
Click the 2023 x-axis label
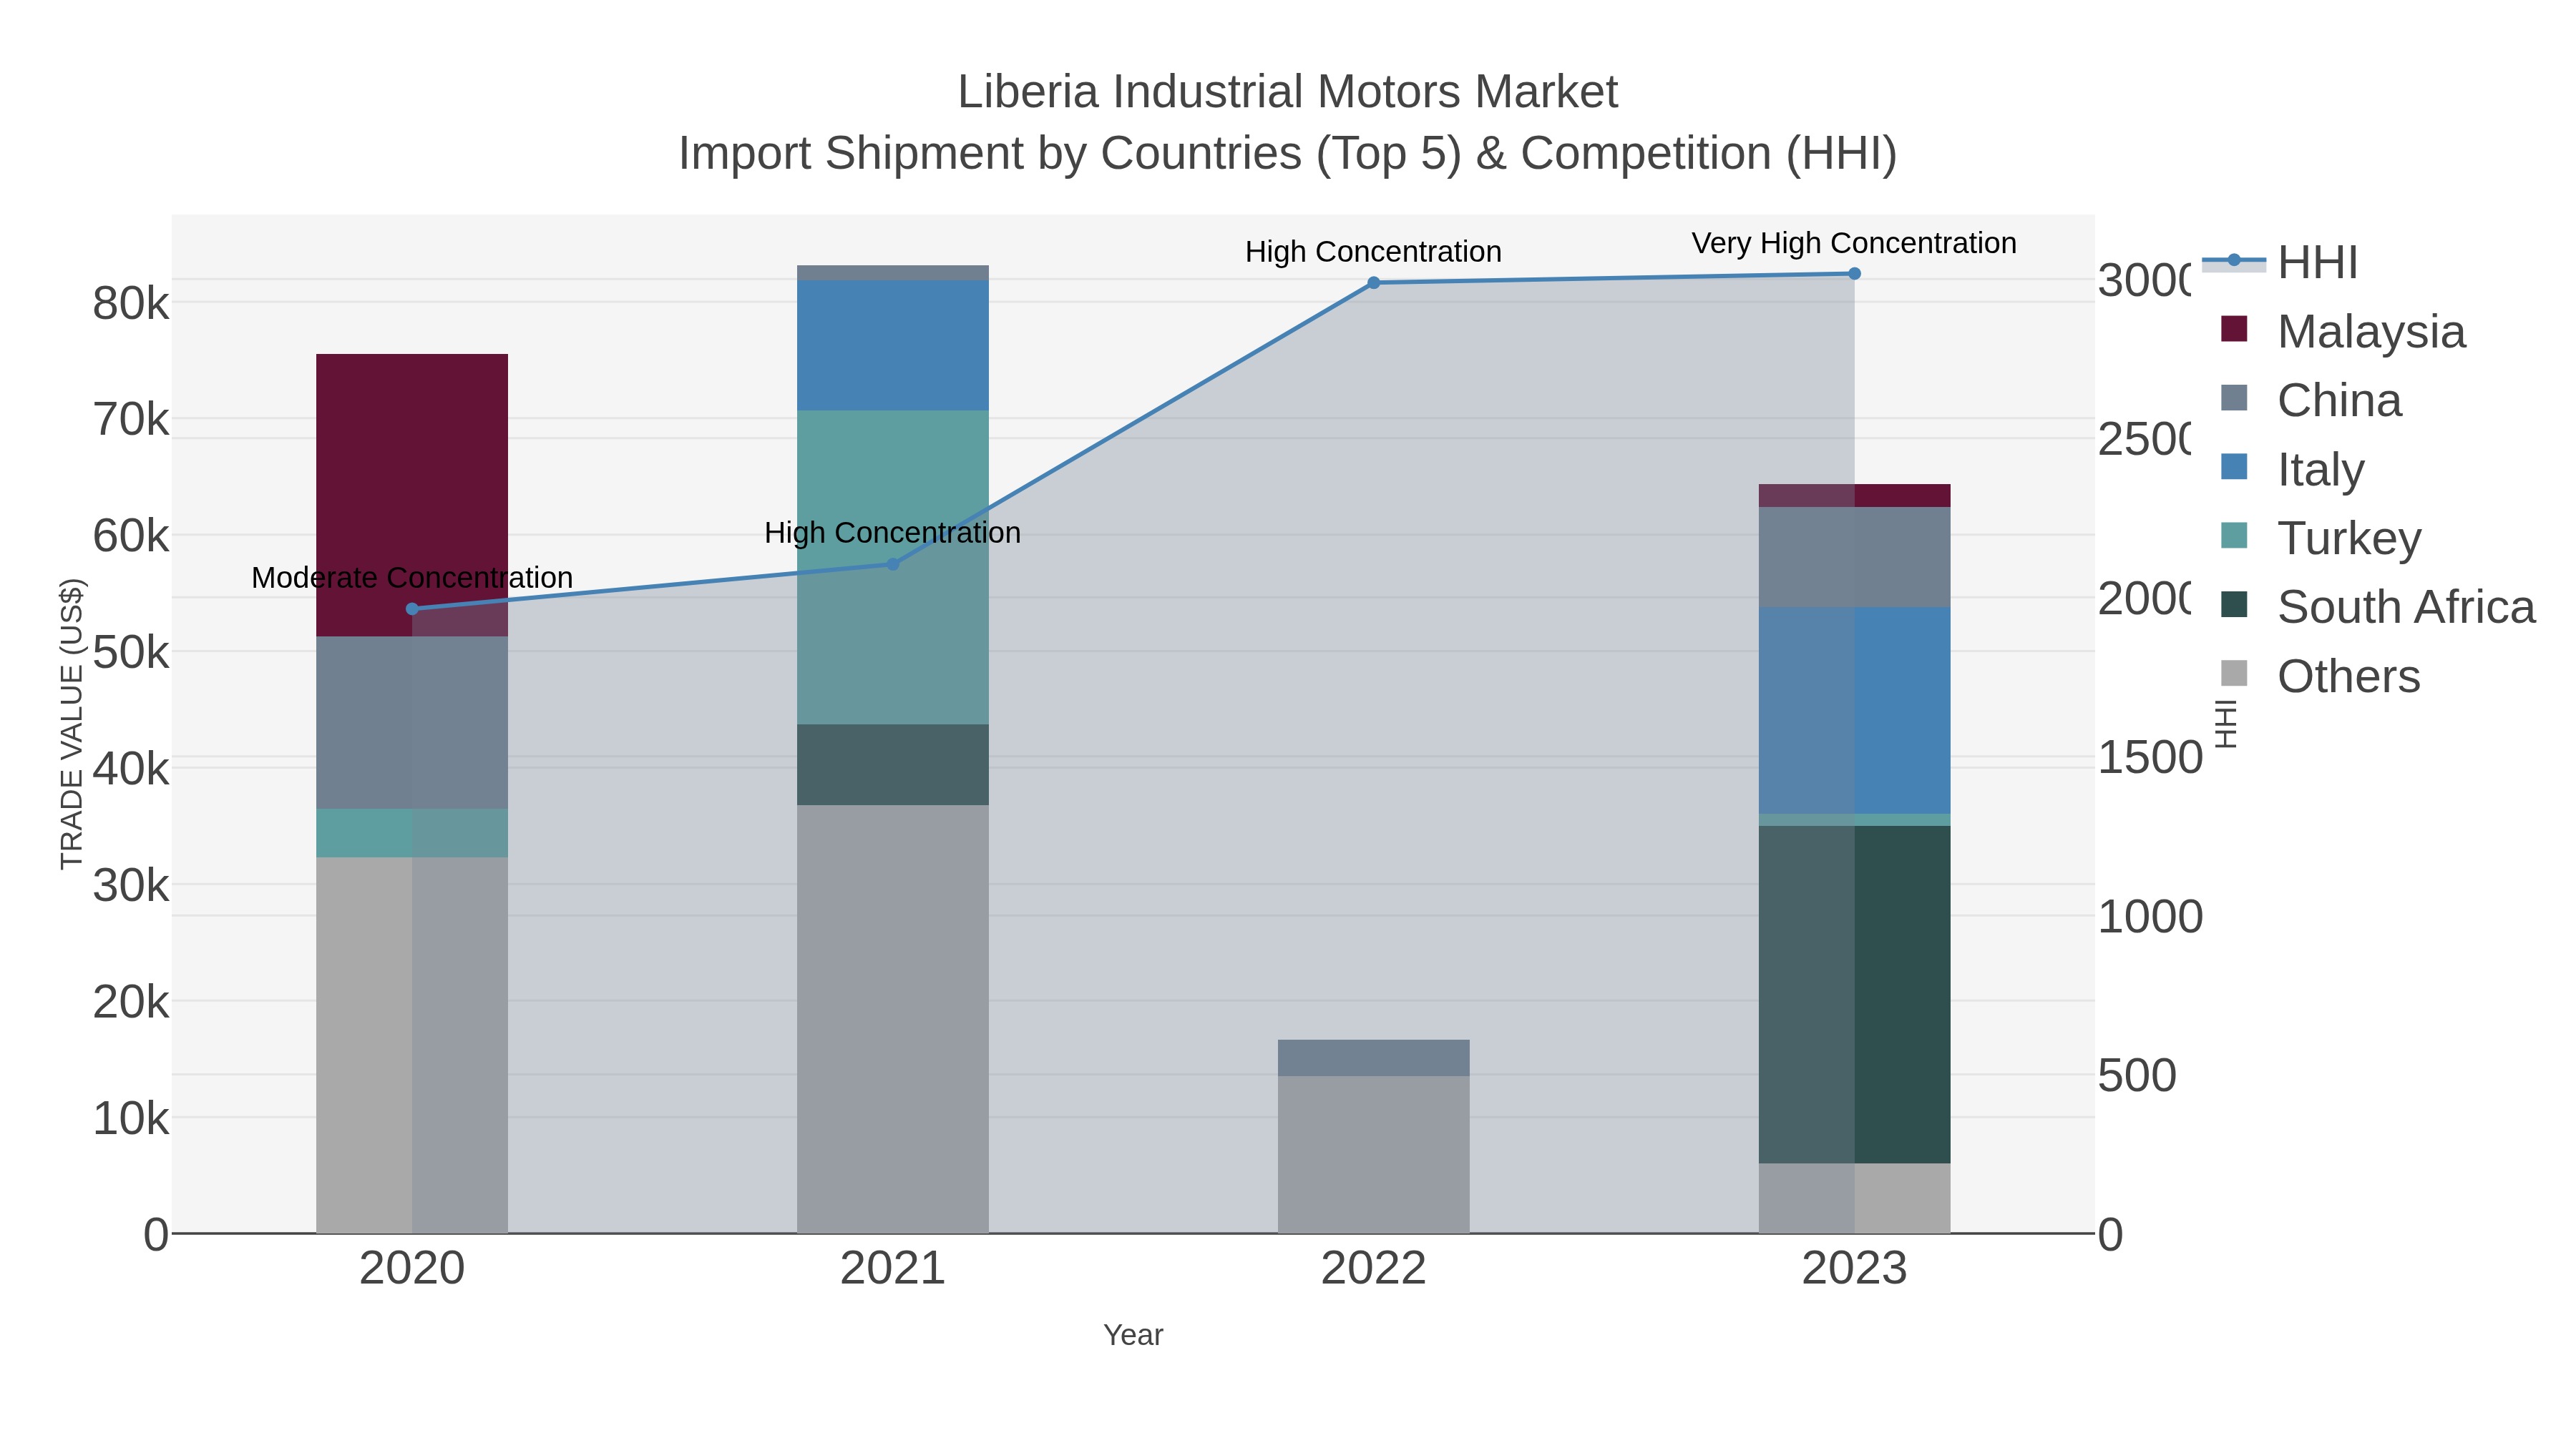[x=1854, y=1269]
